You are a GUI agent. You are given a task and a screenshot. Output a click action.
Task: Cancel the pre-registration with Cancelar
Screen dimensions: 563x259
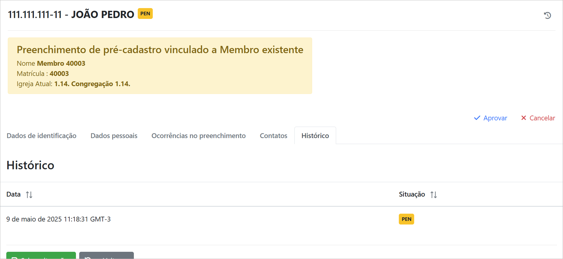[x=538, y=118]
